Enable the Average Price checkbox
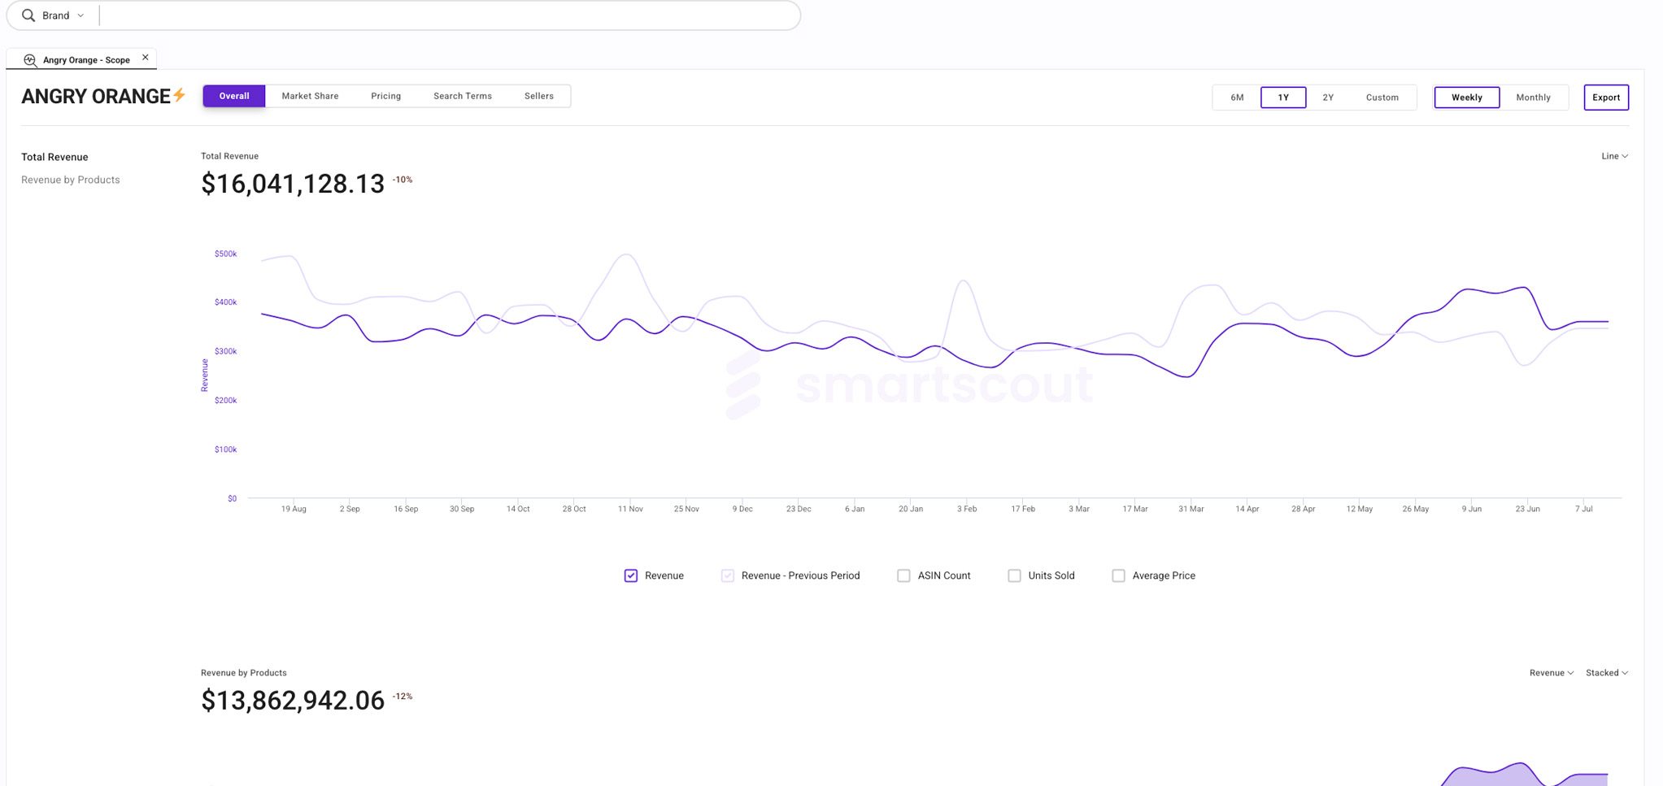This screenshot has width=1663, height=786. pos(1118,575)
